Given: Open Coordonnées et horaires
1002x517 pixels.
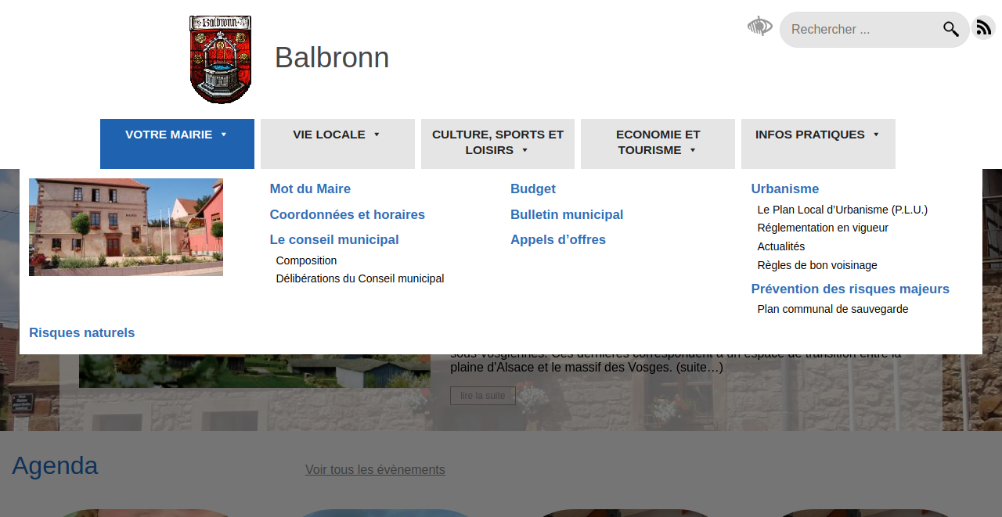Looking at the screenshot, I should [348, 214].
